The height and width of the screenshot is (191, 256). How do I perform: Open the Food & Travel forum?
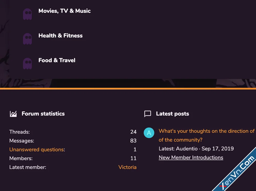coord(57,60)
